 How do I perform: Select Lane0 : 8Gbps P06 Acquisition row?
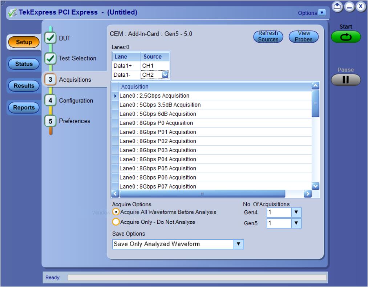[x=215, y=177]
